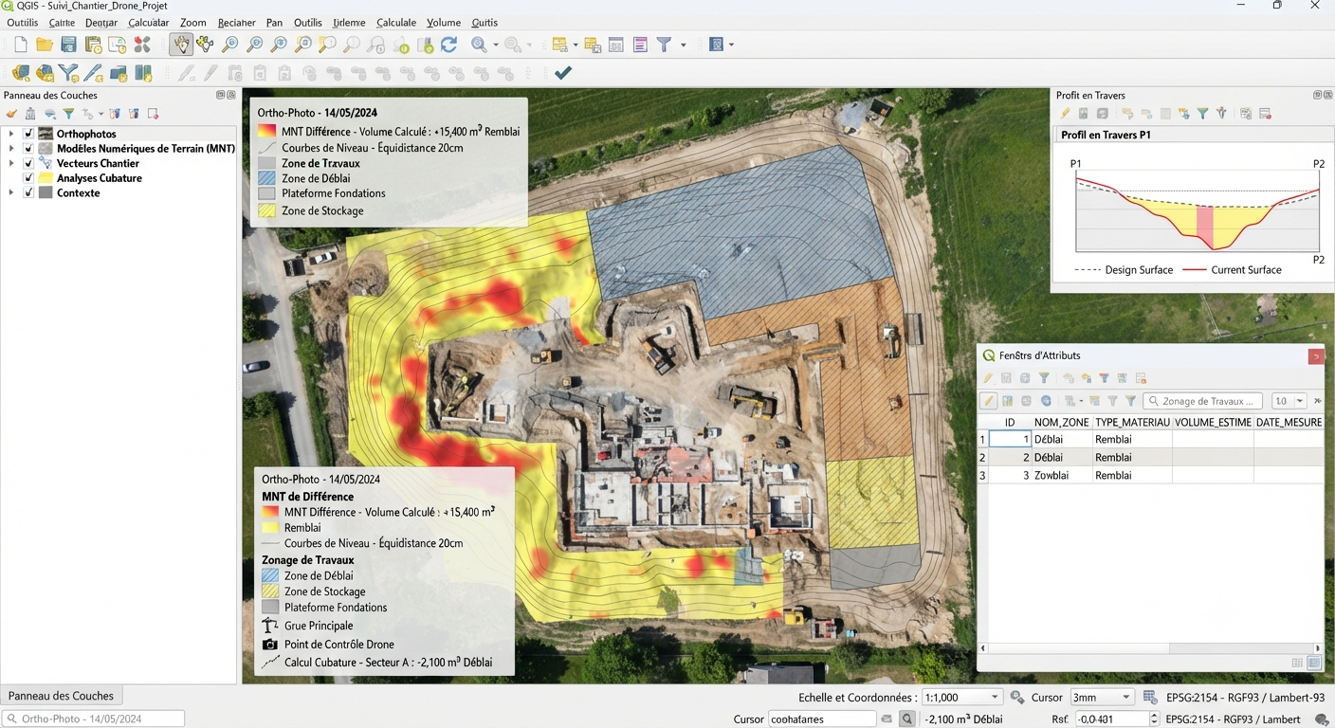Viewport: 1335px width, 728px height.
Task: Open the Calcuatar menu
Action: 149,22
